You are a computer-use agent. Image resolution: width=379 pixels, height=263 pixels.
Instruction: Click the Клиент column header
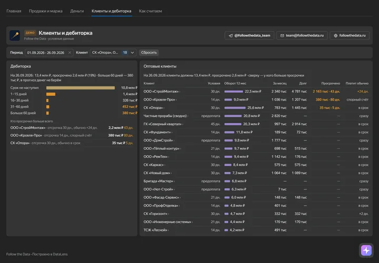[149, 83]
